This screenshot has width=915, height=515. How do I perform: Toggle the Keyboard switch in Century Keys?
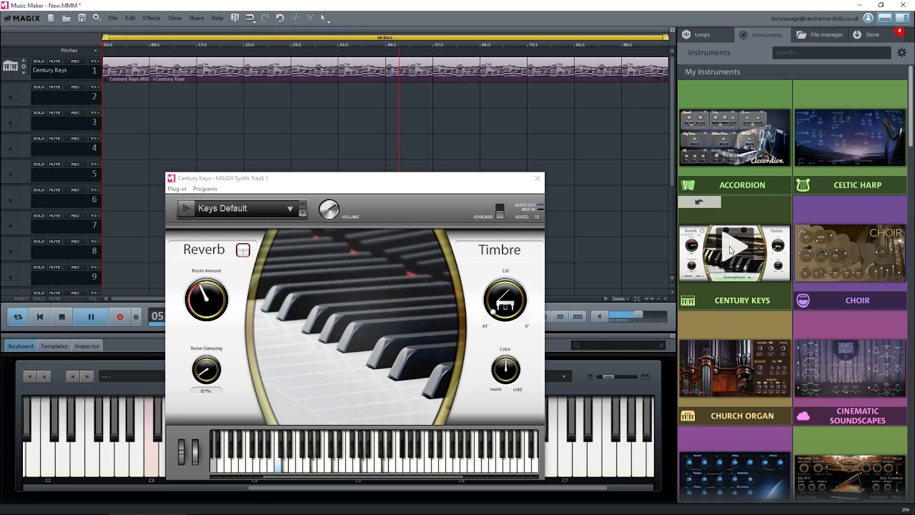tap(500, 212)
